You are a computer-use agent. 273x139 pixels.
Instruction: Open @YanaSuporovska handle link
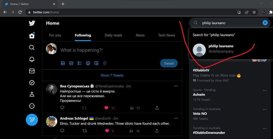(x=109, y=86)
